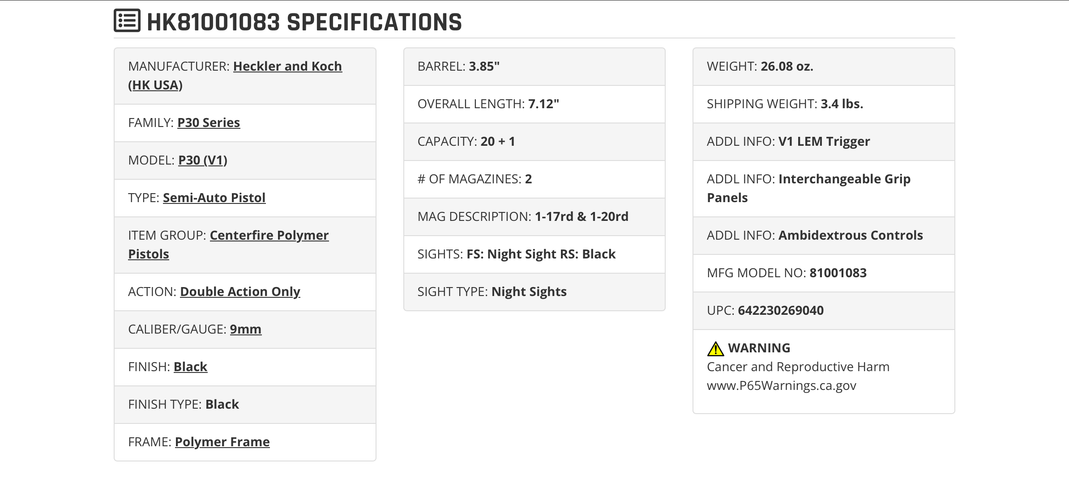Click the HK81001083 Specifications heading
This screenshot has height=478, width=1069.
[304, 22]
